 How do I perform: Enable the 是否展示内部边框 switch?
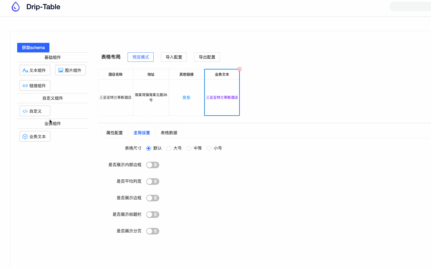[152, 165]
